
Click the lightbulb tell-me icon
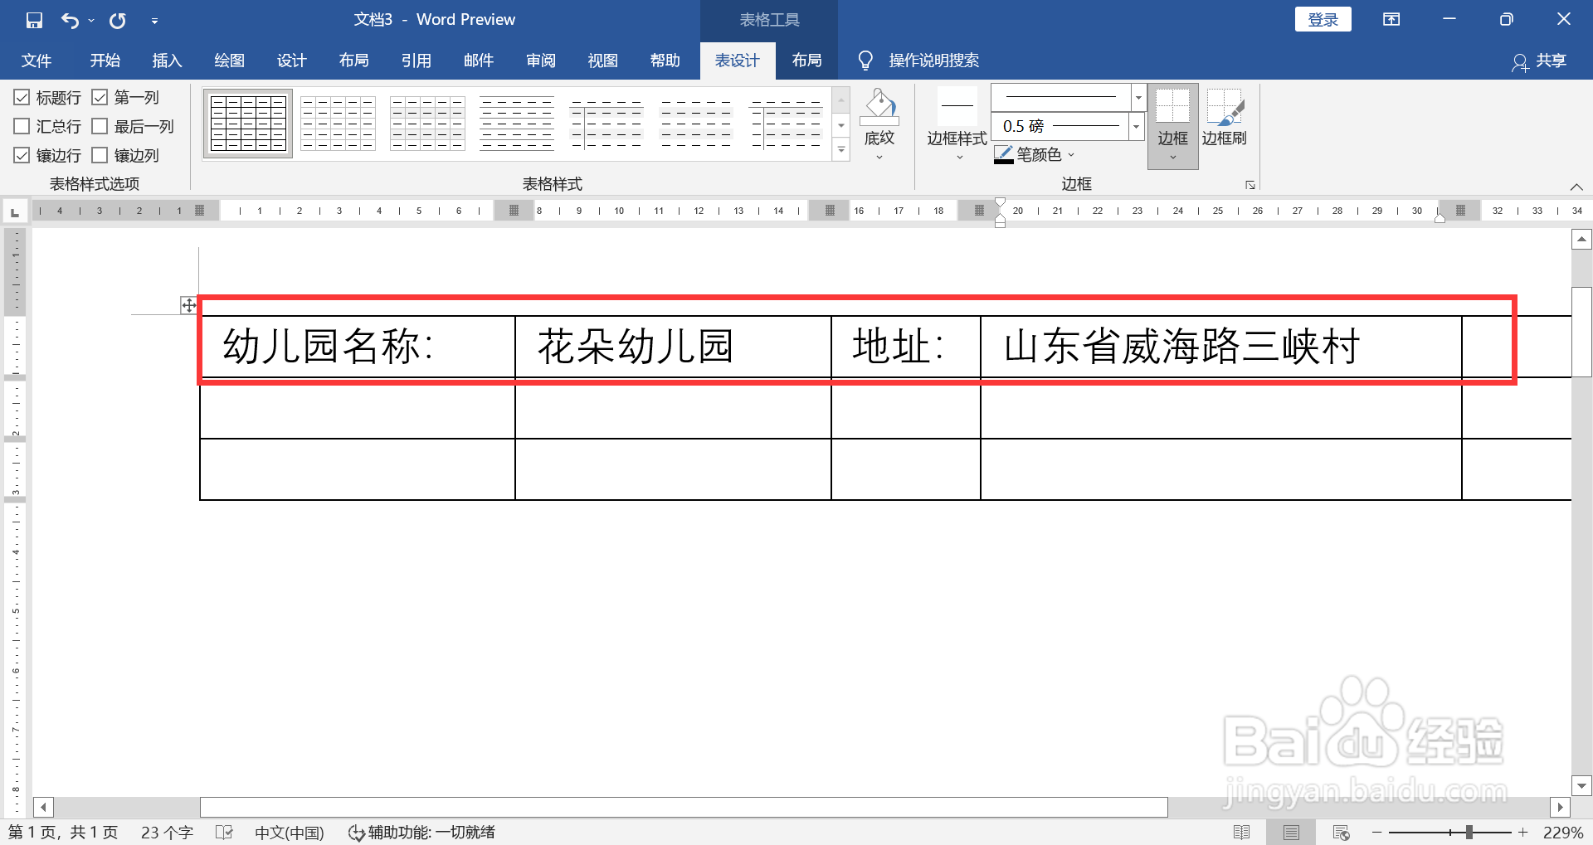(x=865, y=61)
